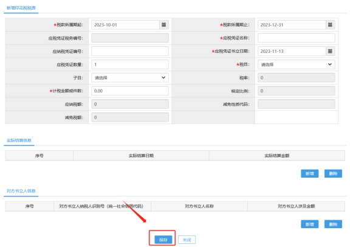Select the 新增印花税税源 tab header
The width and height of the screenshot is (350, 247).
(x=21, y=8)
